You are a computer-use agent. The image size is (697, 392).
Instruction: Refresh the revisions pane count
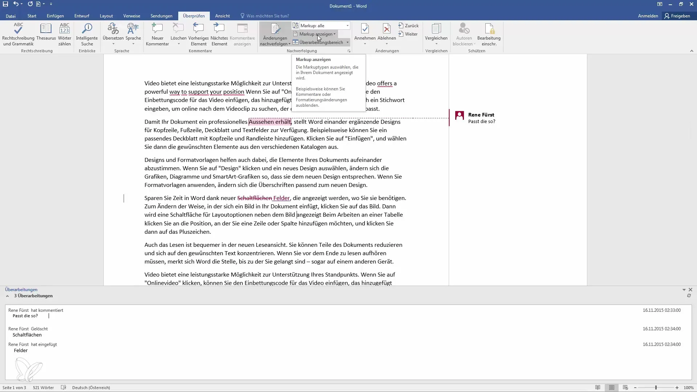click(x=689, y=296)
